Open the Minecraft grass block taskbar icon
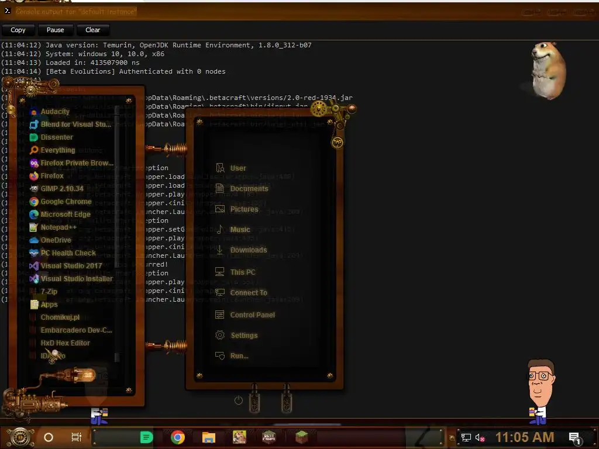599x449 pixels. tap(301, 437)
